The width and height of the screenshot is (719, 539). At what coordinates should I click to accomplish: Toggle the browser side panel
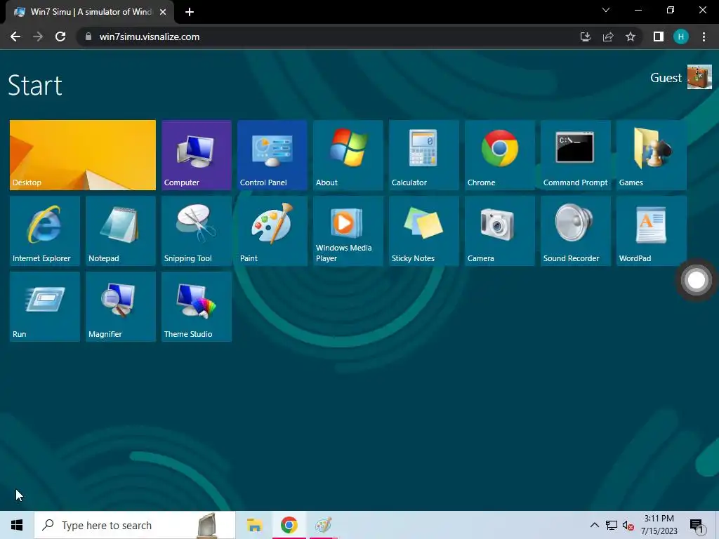pyautogui.click(x=659, y=36)
